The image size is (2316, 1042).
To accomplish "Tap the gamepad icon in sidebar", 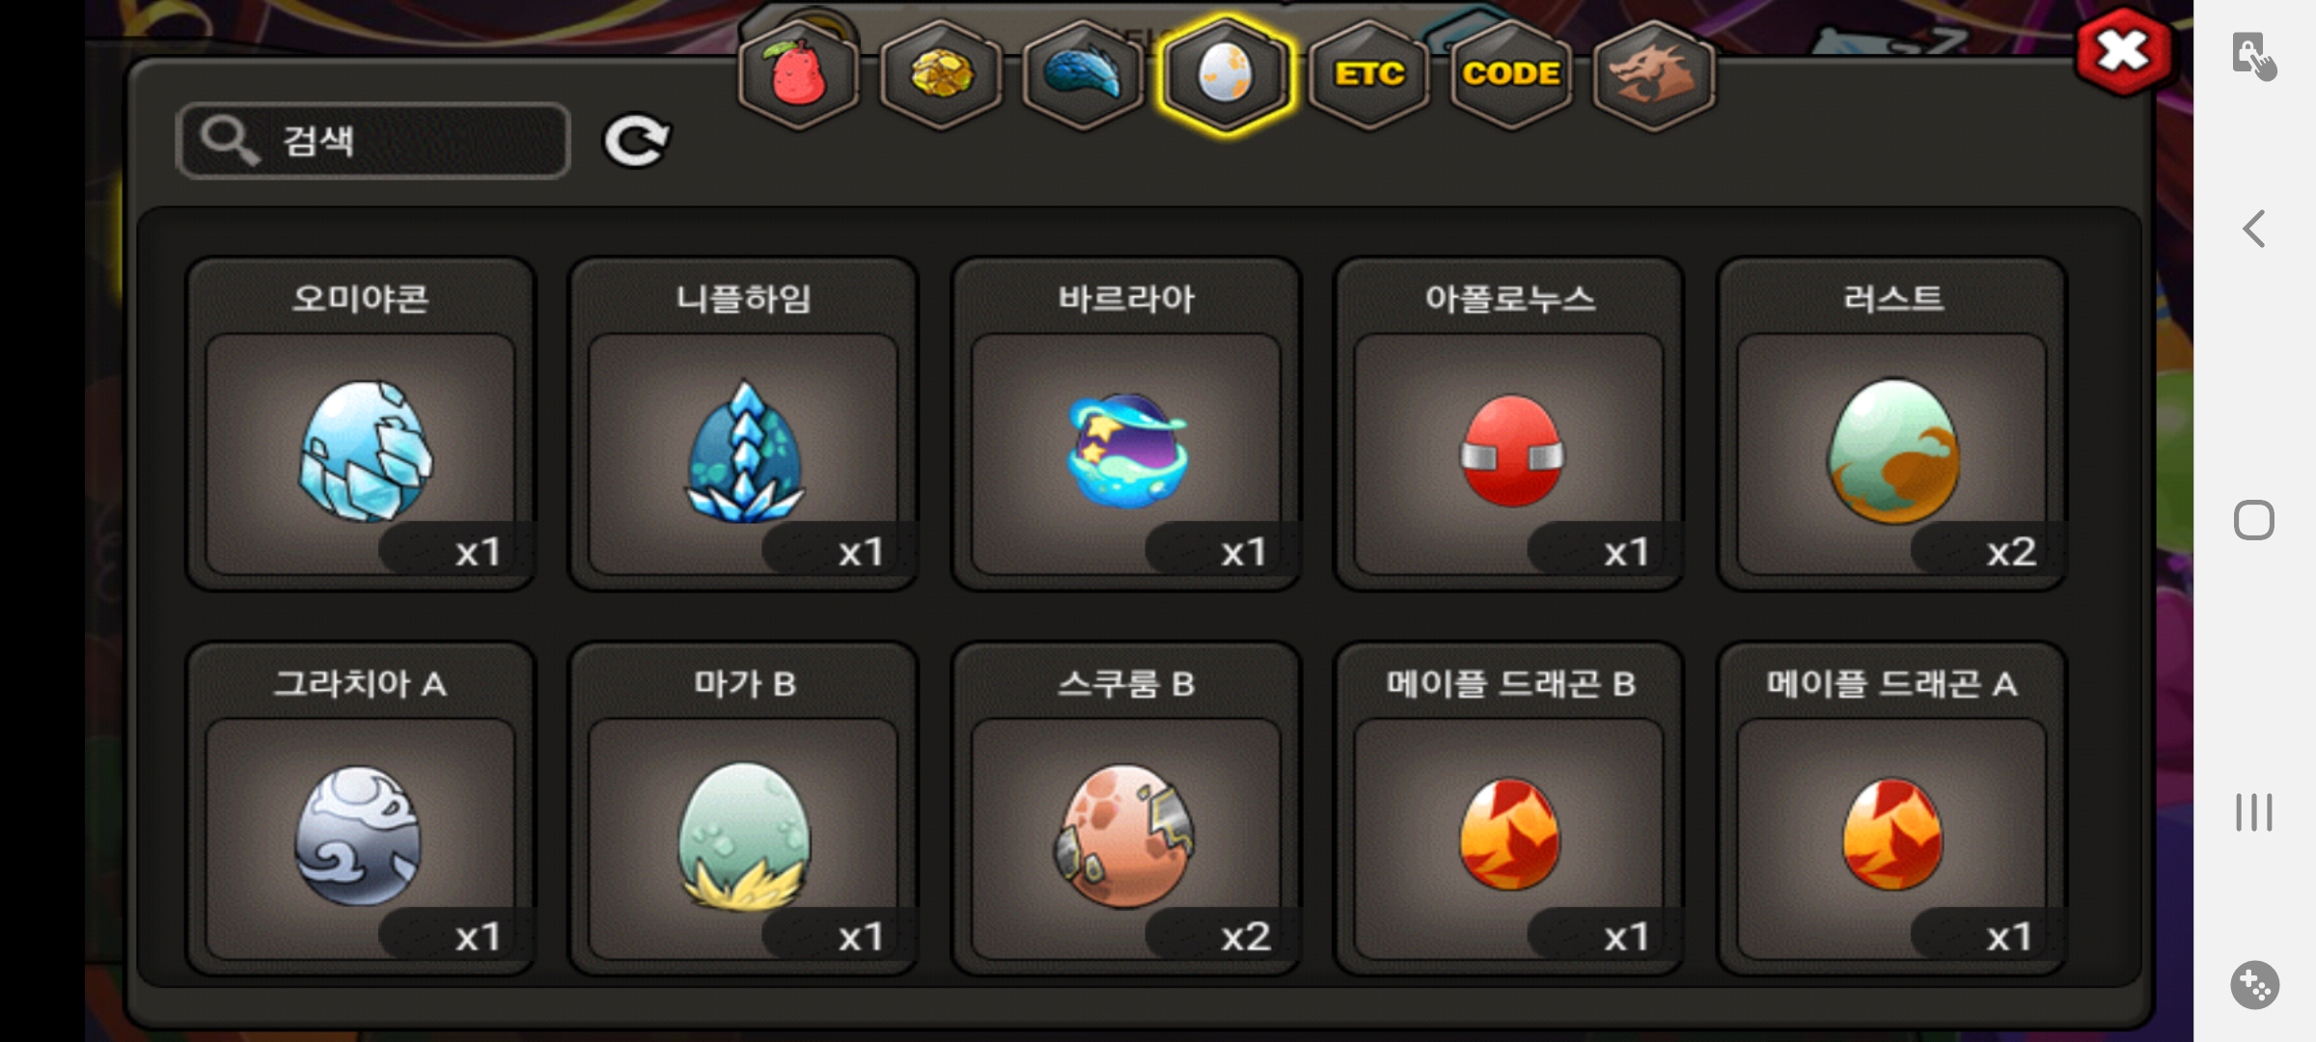I will coord(2254,985).
